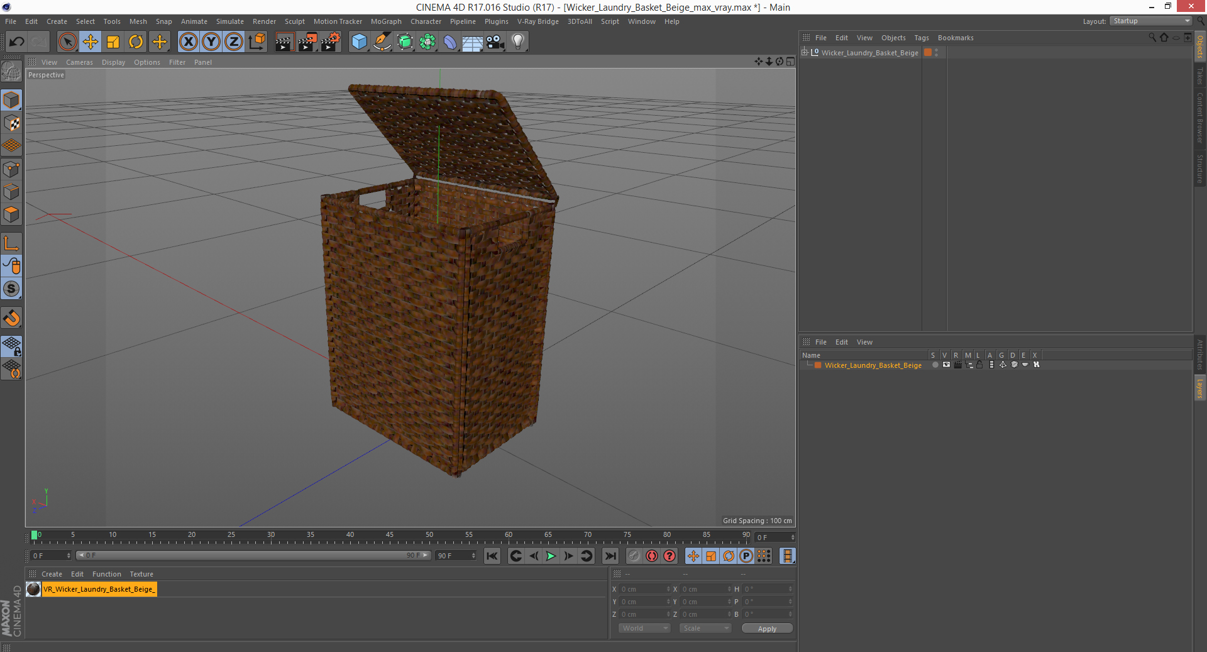Toggle layer lock for Wicker_Laundry_Basket_Beige
The height and width of the screenshot is (652, 1207).
click(x=979, y=365)
